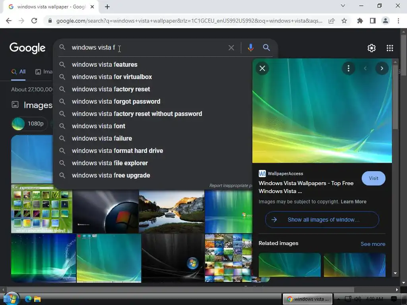
Task: Submit search with the blue magnifier icon
Action: [266, 48]
